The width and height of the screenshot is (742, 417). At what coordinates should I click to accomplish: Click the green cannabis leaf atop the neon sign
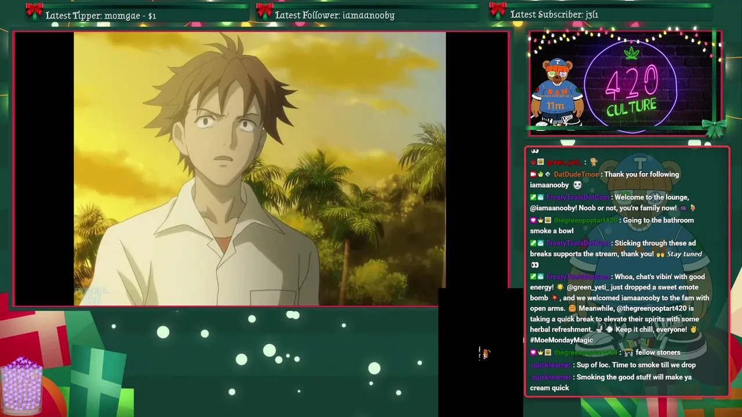631,53
